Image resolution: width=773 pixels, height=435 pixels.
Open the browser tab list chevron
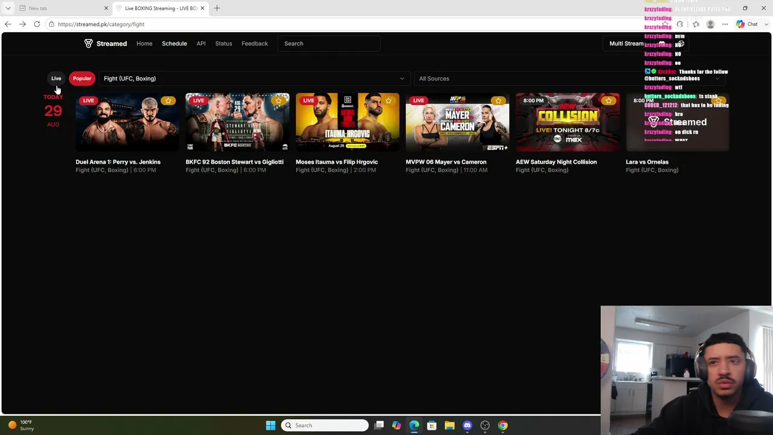tap(8, 8)
